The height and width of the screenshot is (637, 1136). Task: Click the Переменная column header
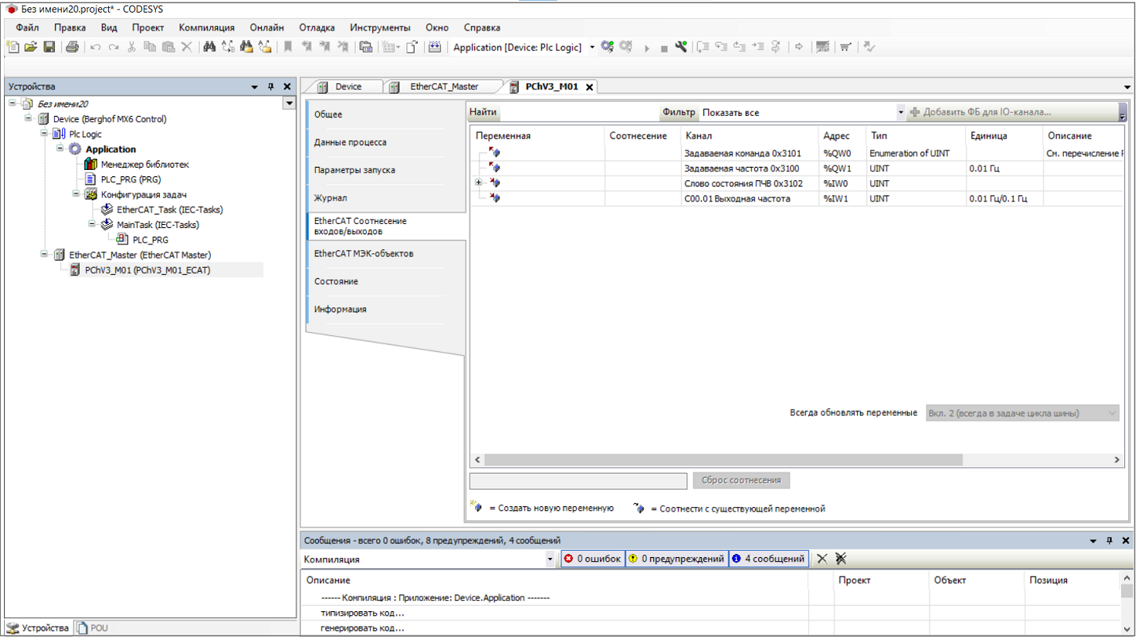tap(537, 136)
